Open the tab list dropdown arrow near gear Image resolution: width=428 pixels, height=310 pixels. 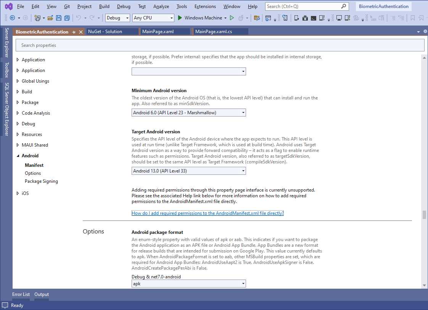pos(418,32)
